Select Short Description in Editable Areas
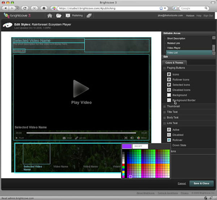This screenshot has height=200, width=217. [176, 38]
